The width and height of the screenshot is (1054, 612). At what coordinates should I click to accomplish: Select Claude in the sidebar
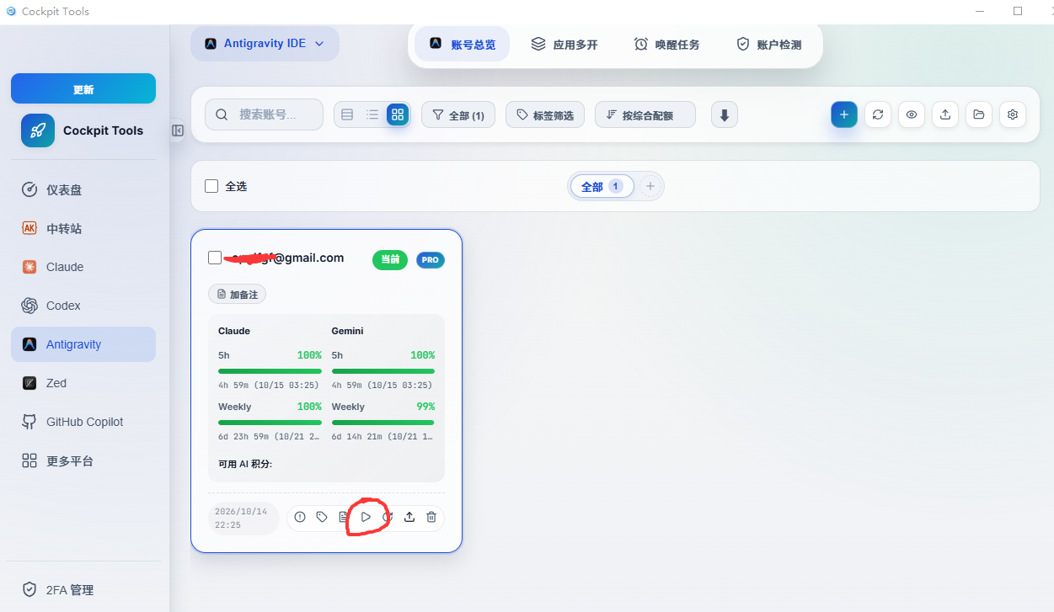83,267
